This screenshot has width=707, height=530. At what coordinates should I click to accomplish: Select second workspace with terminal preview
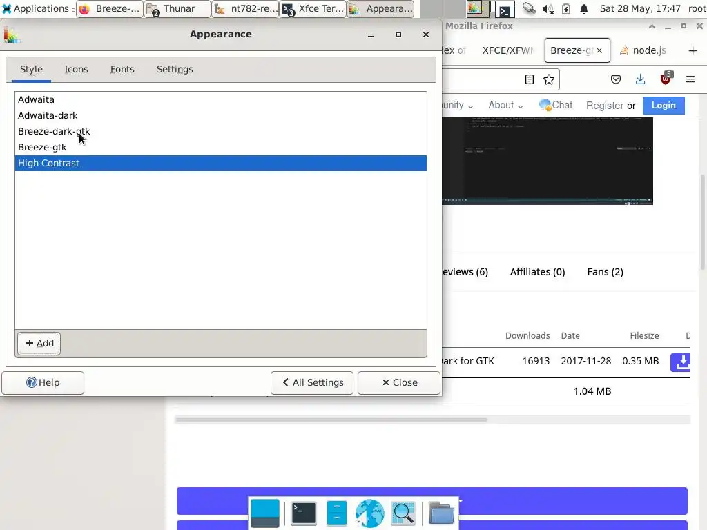[x=503, y=8]
